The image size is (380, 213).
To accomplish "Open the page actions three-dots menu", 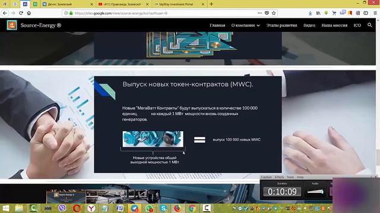I will coord(260,13).
